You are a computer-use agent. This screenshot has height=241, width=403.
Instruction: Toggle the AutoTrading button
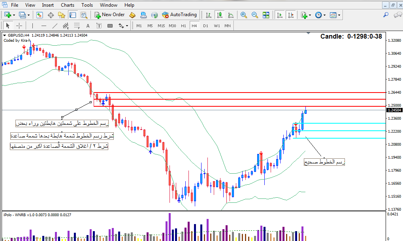[x=179, y=15]
